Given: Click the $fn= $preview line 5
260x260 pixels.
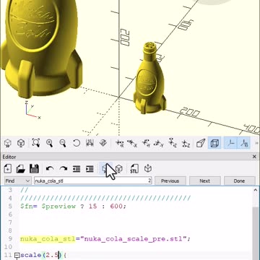Looking at the screenshot, I should (73, 207).
